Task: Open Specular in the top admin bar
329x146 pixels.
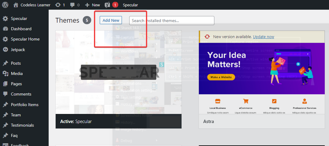Action: (130, 5)
